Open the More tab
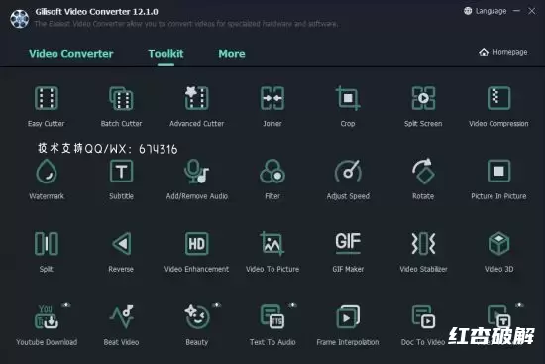The height and width of the screenshot is (364, 545). coord(232,54)
